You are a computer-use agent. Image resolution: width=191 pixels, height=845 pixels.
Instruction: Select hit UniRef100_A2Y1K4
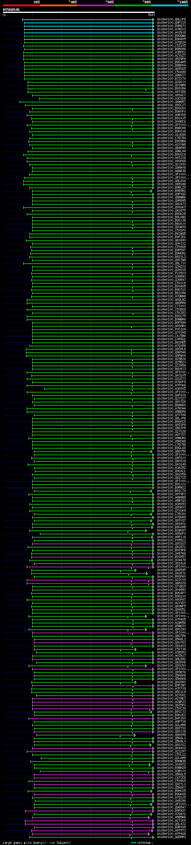click(x=171, y=820)
